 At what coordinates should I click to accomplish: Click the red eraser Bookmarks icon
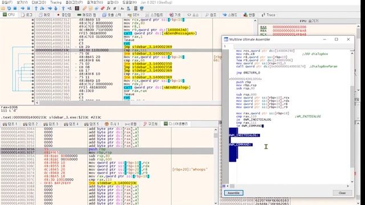(103, 9)
